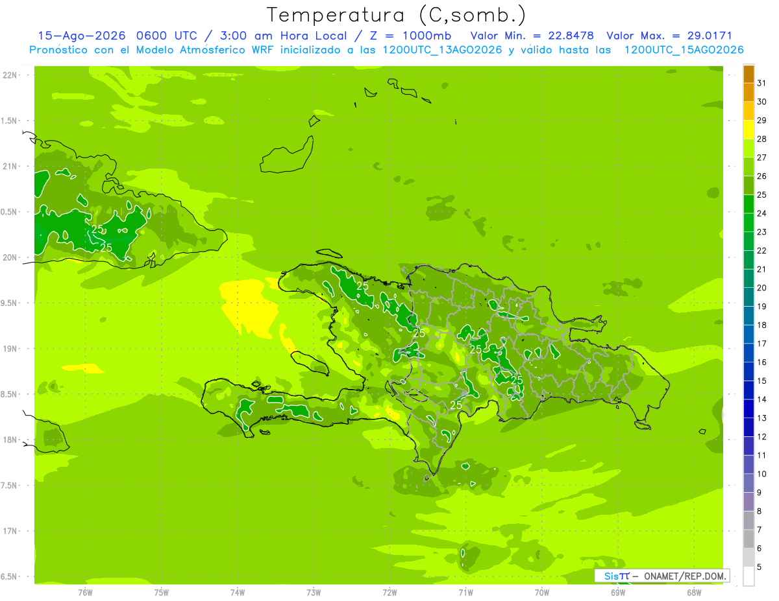Click the '27' label on color scale
This screenshot has width=779, height=601.
pos(762,158)
